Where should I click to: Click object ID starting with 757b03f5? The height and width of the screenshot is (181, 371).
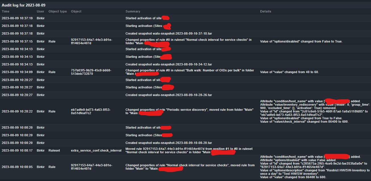91,72
